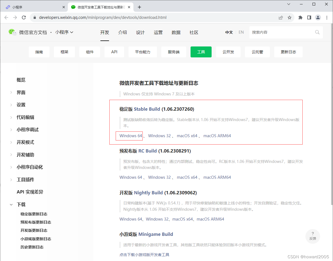
Task: Switch to the 设计 tab
Action: pos(140,32)
